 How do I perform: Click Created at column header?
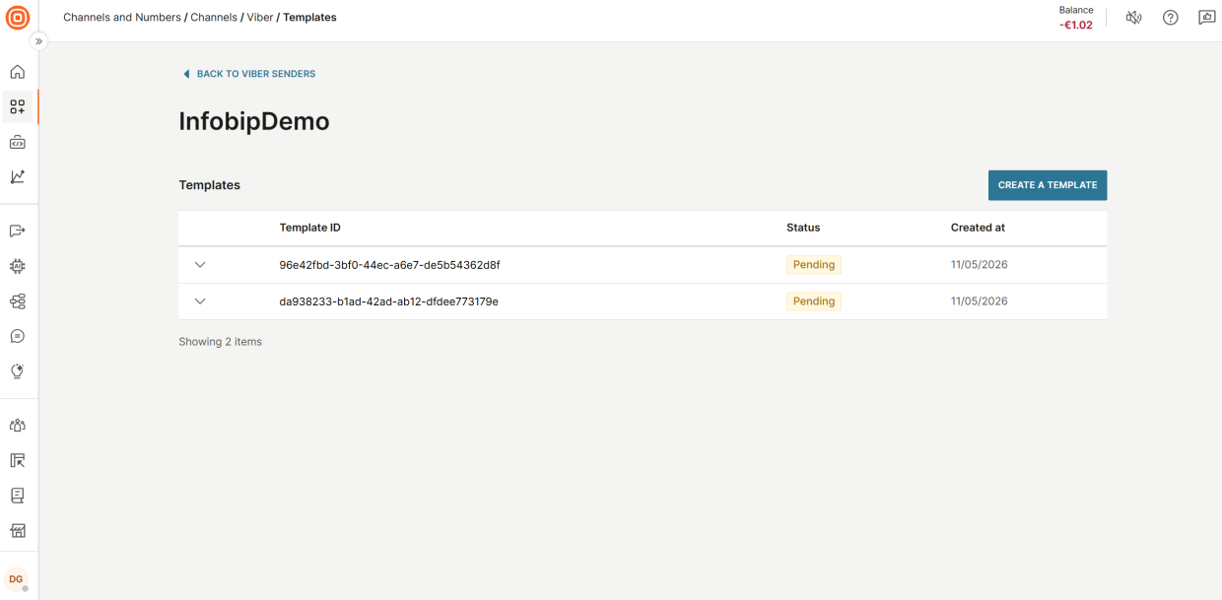click(x=978, y=228)
